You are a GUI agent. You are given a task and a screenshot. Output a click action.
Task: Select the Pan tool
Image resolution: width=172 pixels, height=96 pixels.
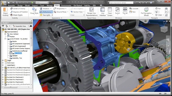pos(158,8)
